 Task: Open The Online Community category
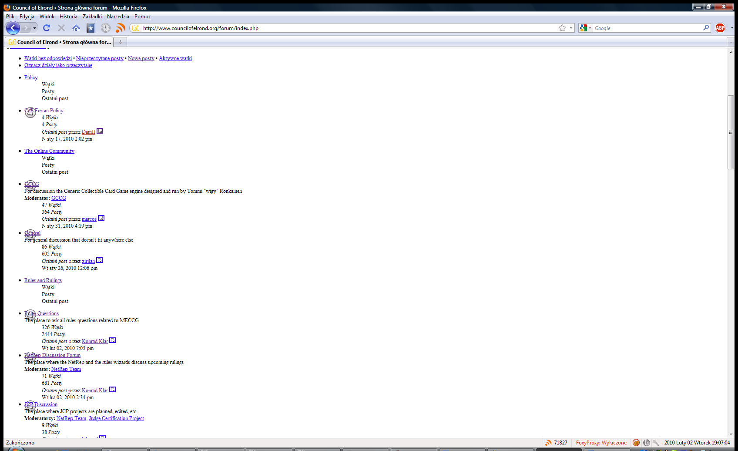coord(49,151)
